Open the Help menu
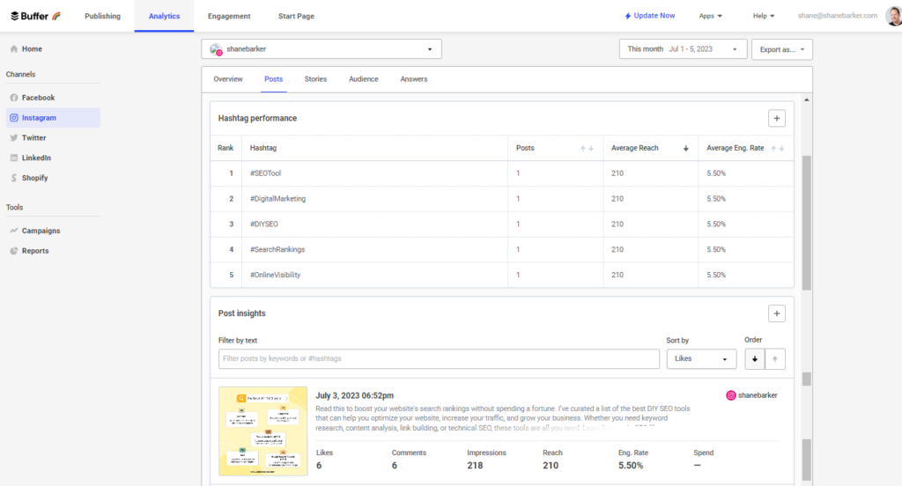Image resolution: width=902 pixels, height=486 pixels. tap(764, 16)
